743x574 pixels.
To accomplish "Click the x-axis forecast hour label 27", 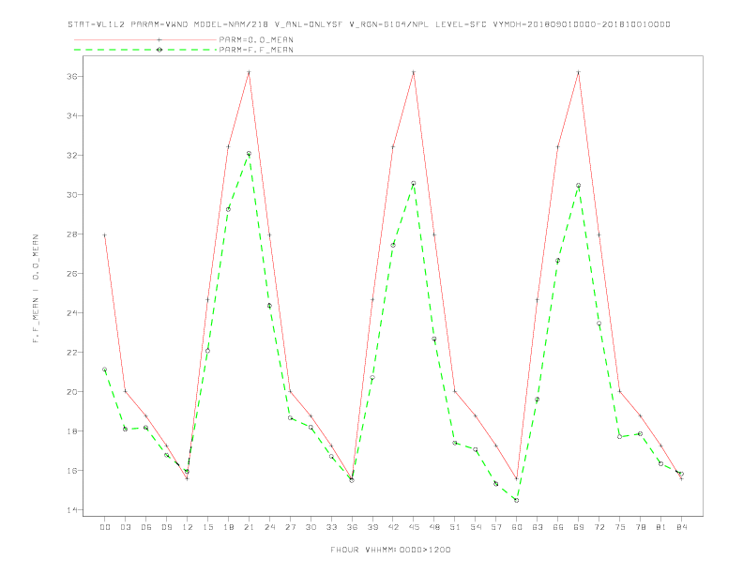I will tap(290, 527).
